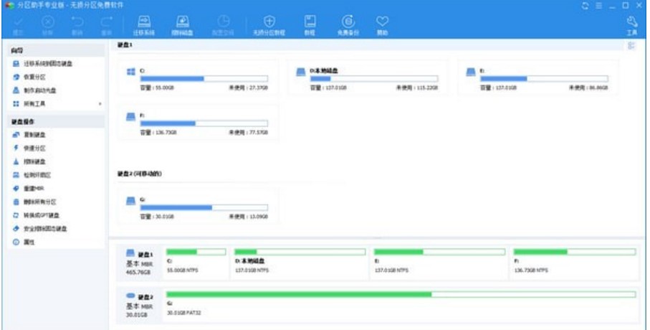
Task: Select the C: partition card with Windows icon
Action: [198, 77]
